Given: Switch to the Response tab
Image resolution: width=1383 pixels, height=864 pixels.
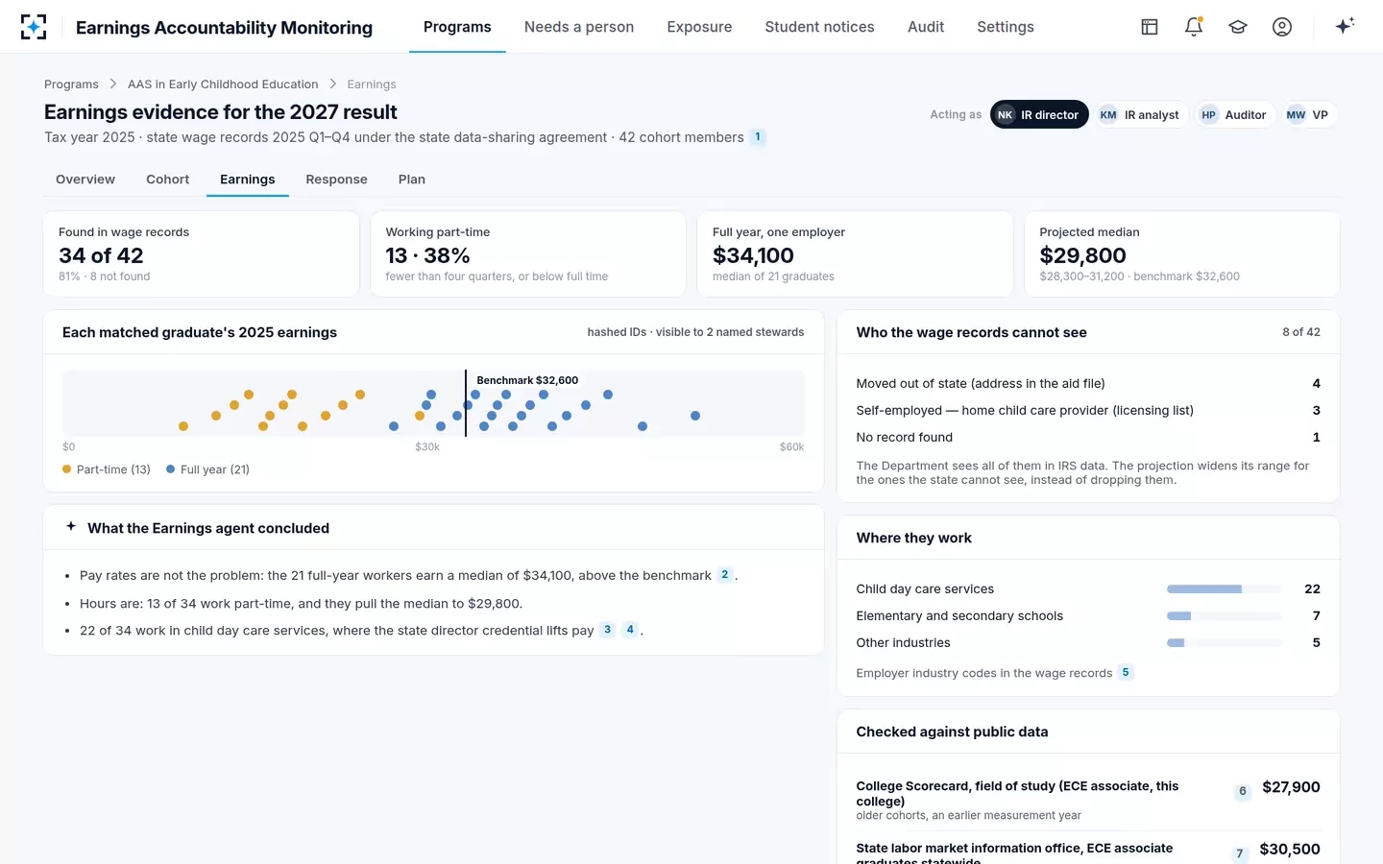Looking at the screenshot, I should pyautogui.click(x=336, y=180).
